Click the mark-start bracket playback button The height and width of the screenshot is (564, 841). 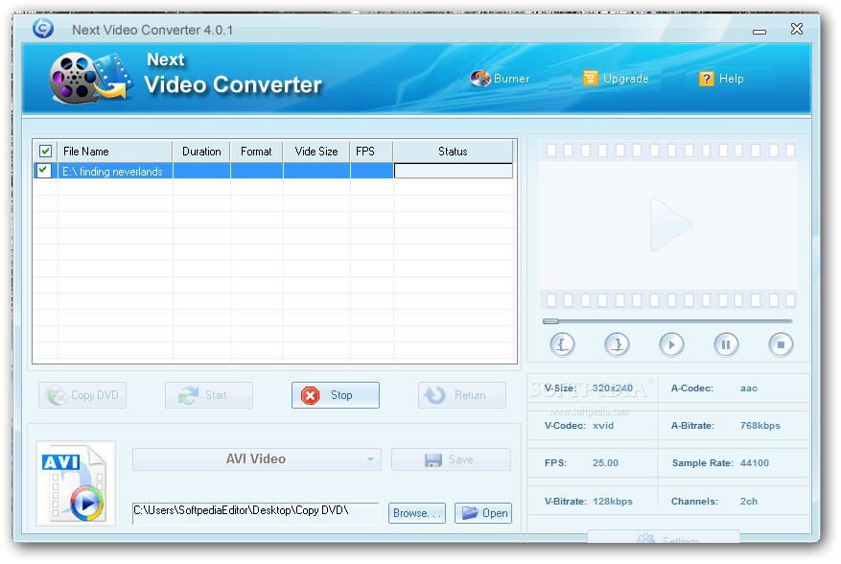coord(562,344)
